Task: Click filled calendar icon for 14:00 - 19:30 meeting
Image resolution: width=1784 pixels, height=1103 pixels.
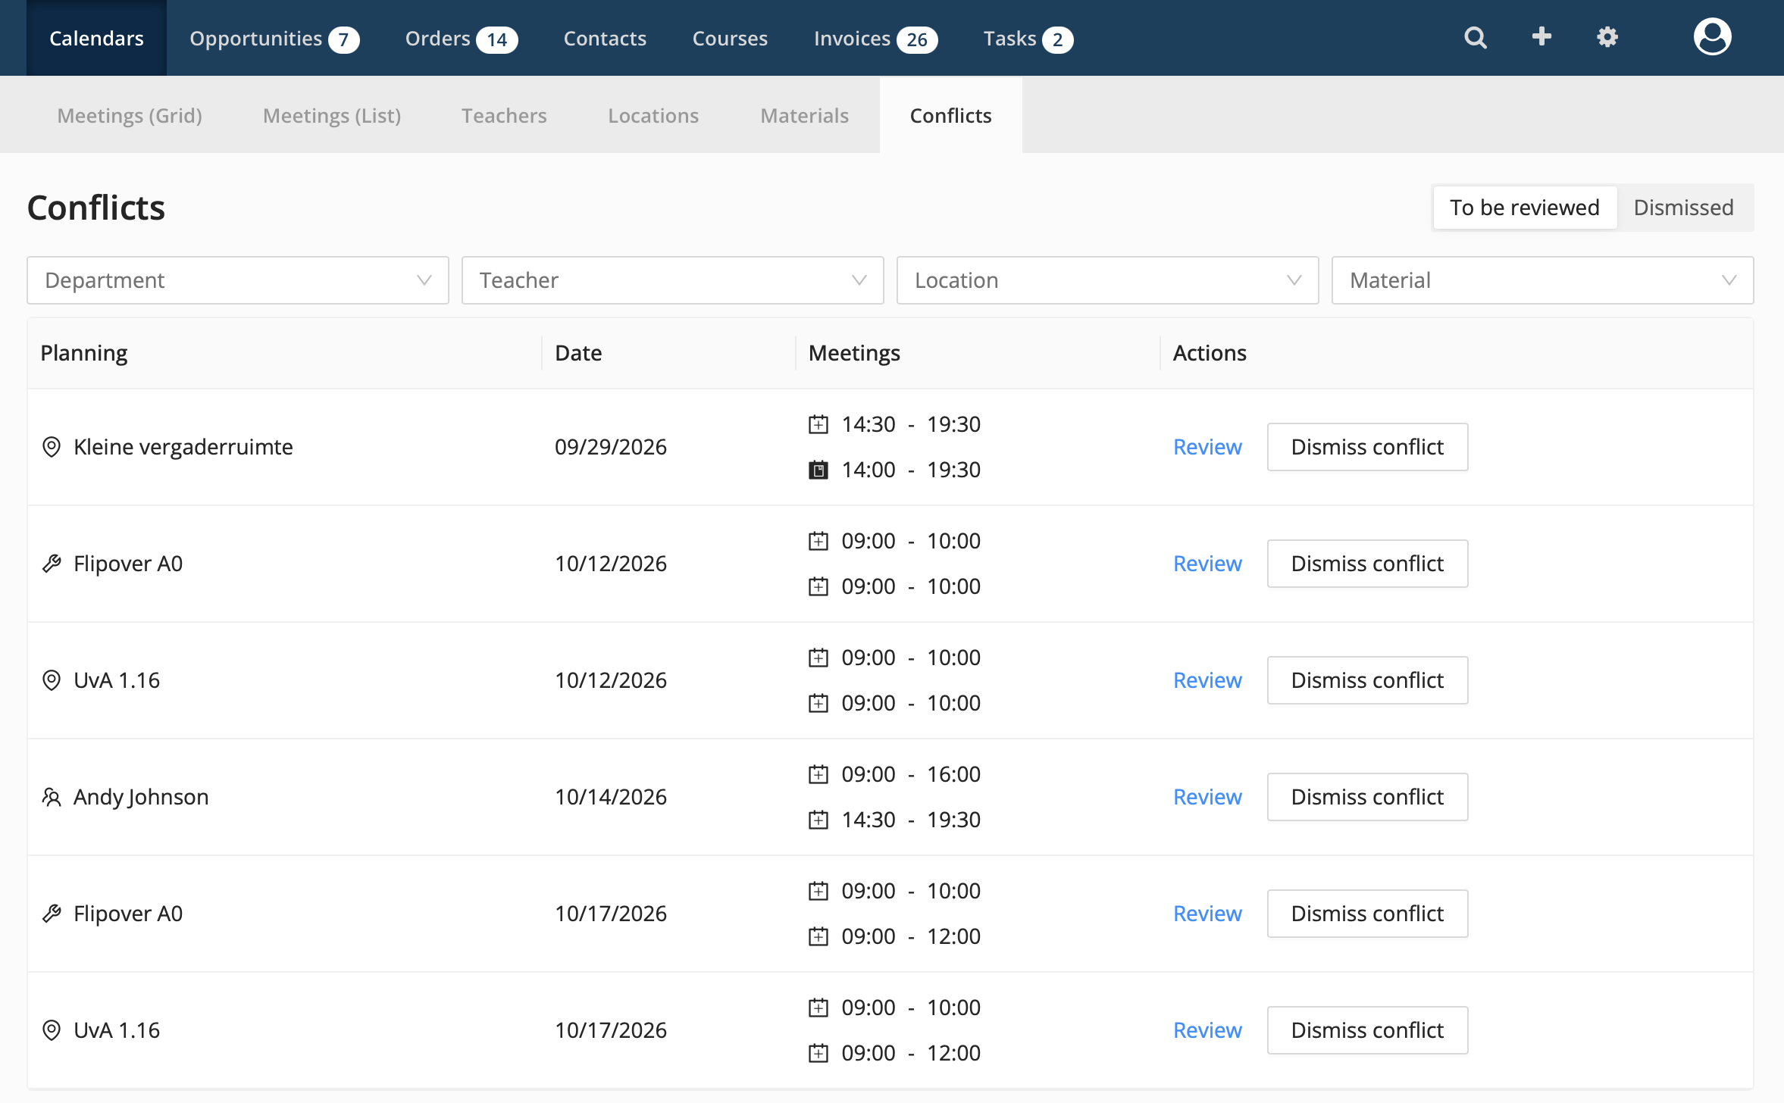Action: coord(818,470)
